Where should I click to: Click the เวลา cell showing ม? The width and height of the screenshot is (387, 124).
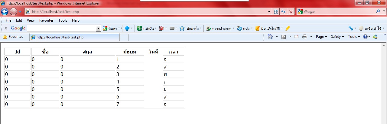click(174, 89)
